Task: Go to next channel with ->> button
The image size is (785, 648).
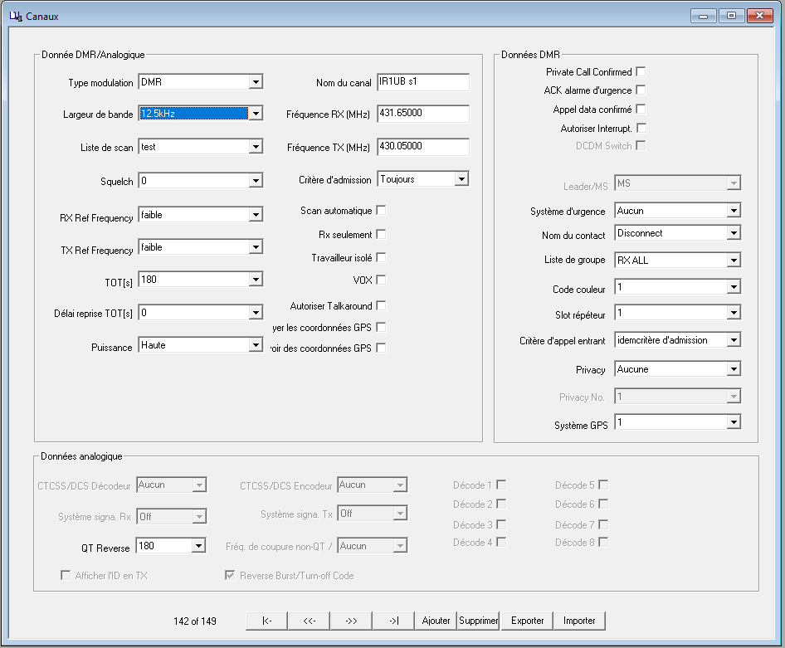Action: [352, 621]
